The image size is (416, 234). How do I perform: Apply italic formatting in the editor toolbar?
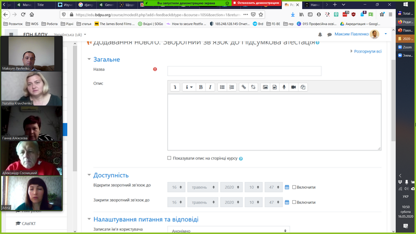210,87
